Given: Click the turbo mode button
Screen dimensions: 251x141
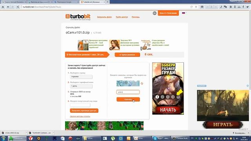Looking at the screenshot, I should point(127,55).
